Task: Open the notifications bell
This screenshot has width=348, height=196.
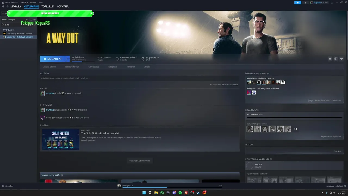Action: (305, 2)
